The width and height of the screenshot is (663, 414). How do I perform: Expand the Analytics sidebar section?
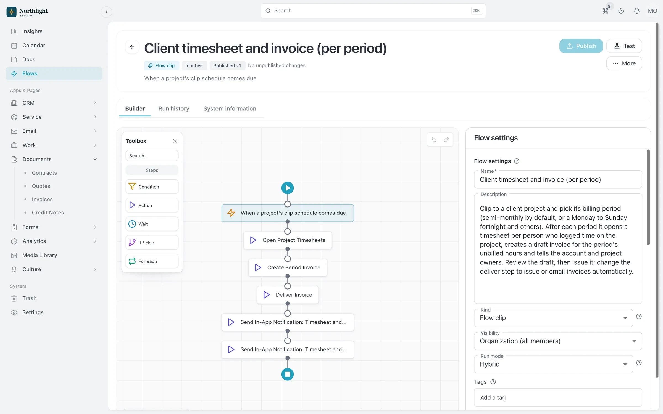[x=54, y=241]
